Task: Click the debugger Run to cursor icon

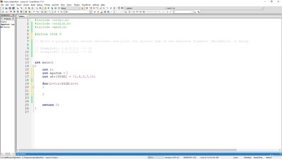Action: click(90, 8)
